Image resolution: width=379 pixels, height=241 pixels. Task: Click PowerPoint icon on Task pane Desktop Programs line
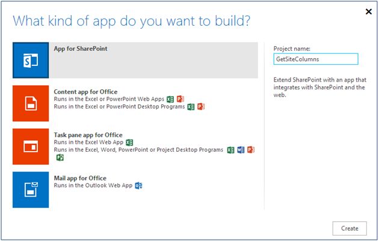(251, 150)
